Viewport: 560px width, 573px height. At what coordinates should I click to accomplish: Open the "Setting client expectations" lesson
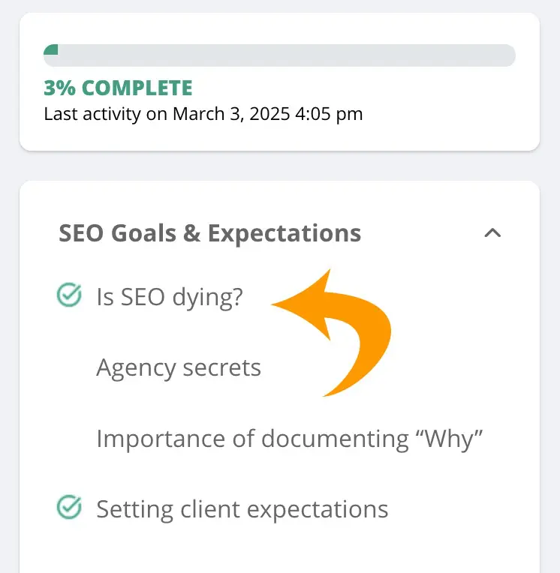tap(242, 509)
